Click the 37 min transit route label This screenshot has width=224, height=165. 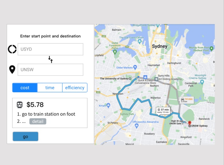point(163,111)
